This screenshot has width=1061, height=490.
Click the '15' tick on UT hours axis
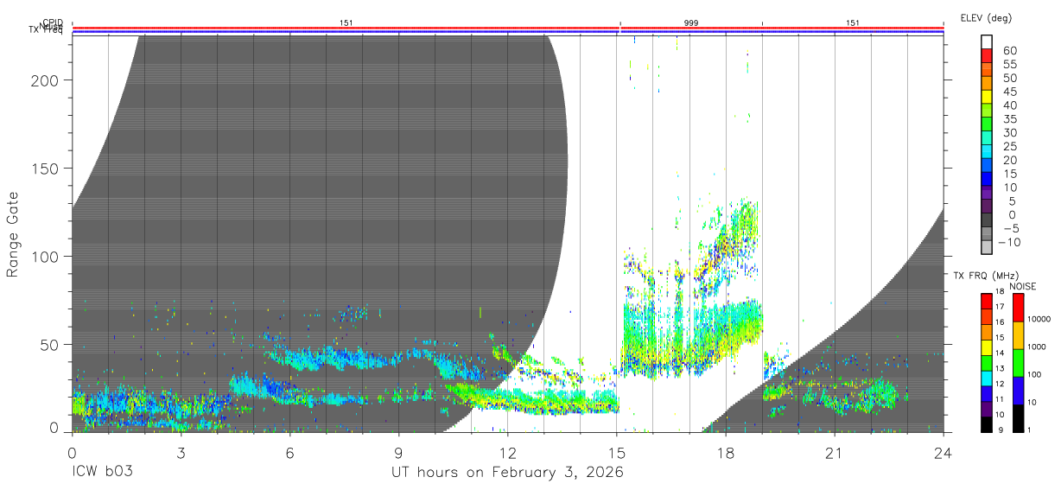[616, 453]
